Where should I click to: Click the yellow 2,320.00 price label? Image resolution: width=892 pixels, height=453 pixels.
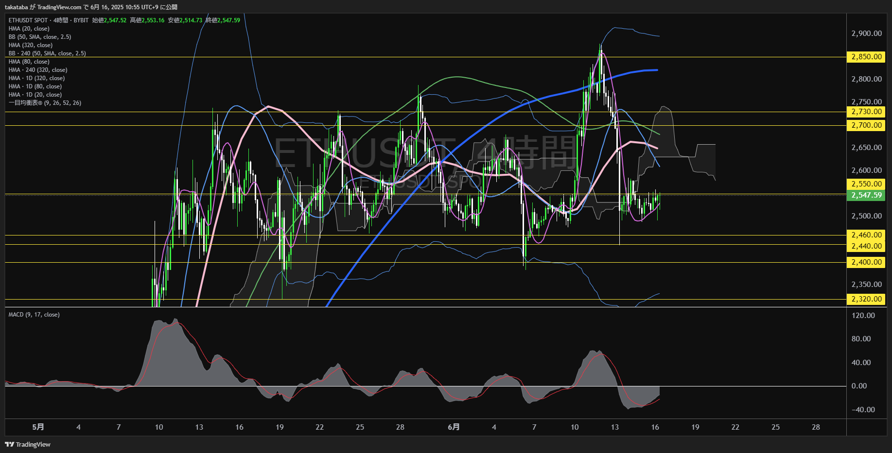point(867,299)
